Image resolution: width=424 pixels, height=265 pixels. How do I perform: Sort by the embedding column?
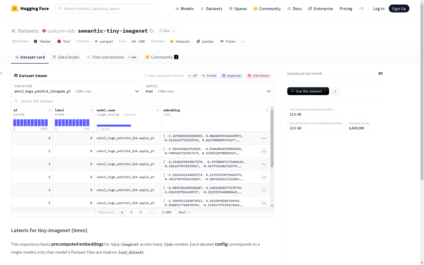point(267,110)
